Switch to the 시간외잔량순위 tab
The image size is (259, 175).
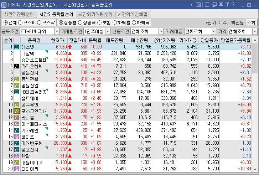pos(19,15)
